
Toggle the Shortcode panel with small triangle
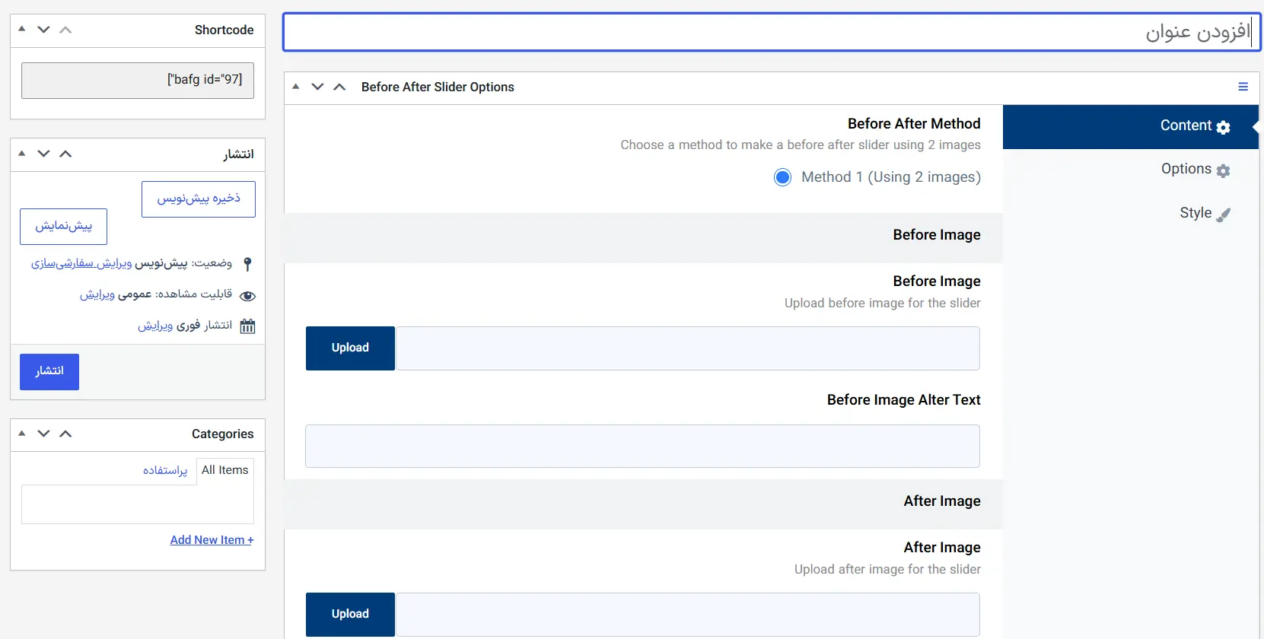(22, 29)
